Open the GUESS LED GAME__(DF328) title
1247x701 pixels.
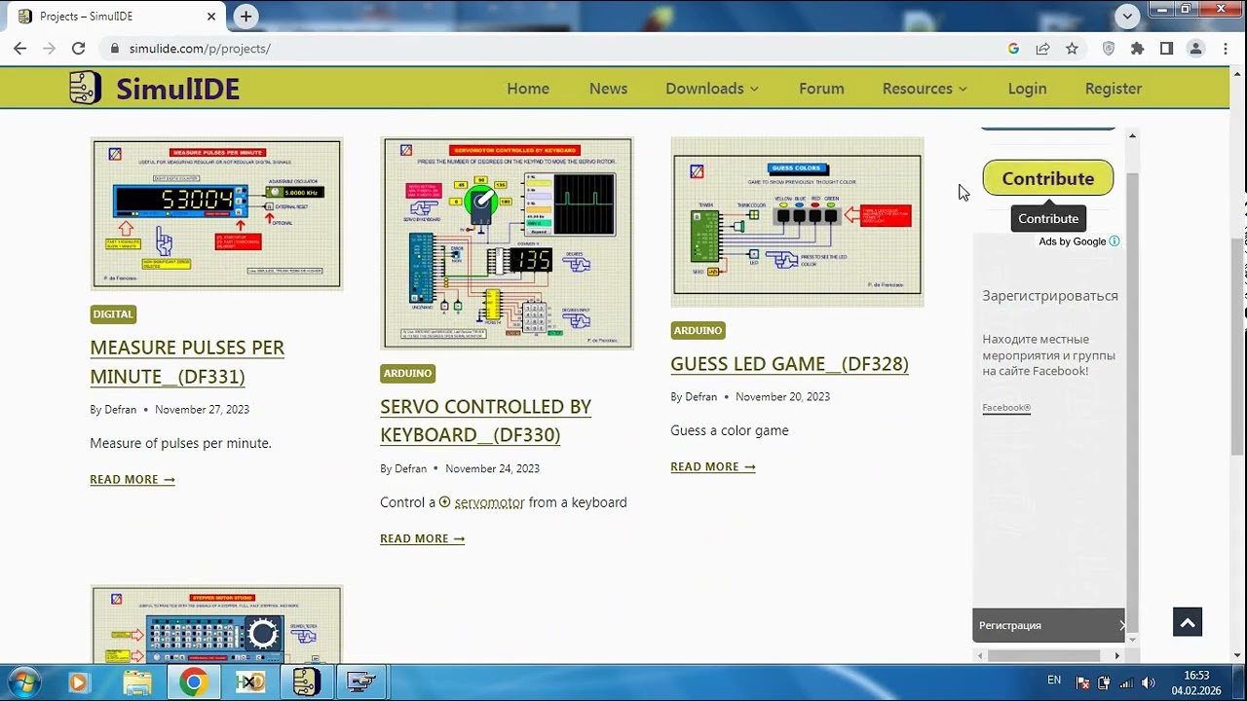click(789, 364)
